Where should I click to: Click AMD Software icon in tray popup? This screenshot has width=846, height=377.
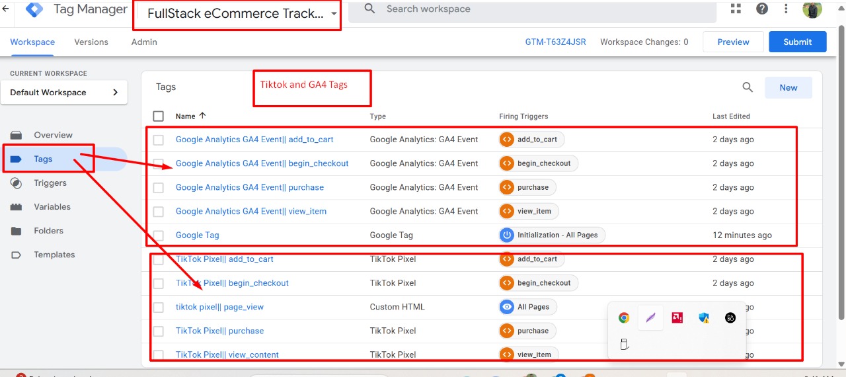click(677, 317)
